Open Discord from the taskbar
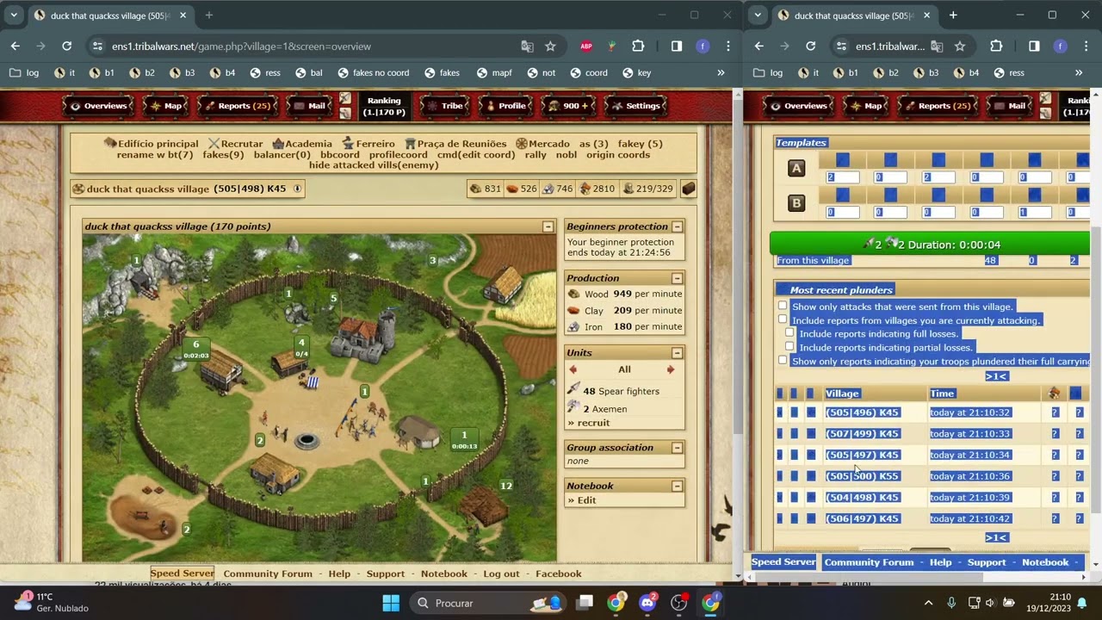 pos(647,603)
